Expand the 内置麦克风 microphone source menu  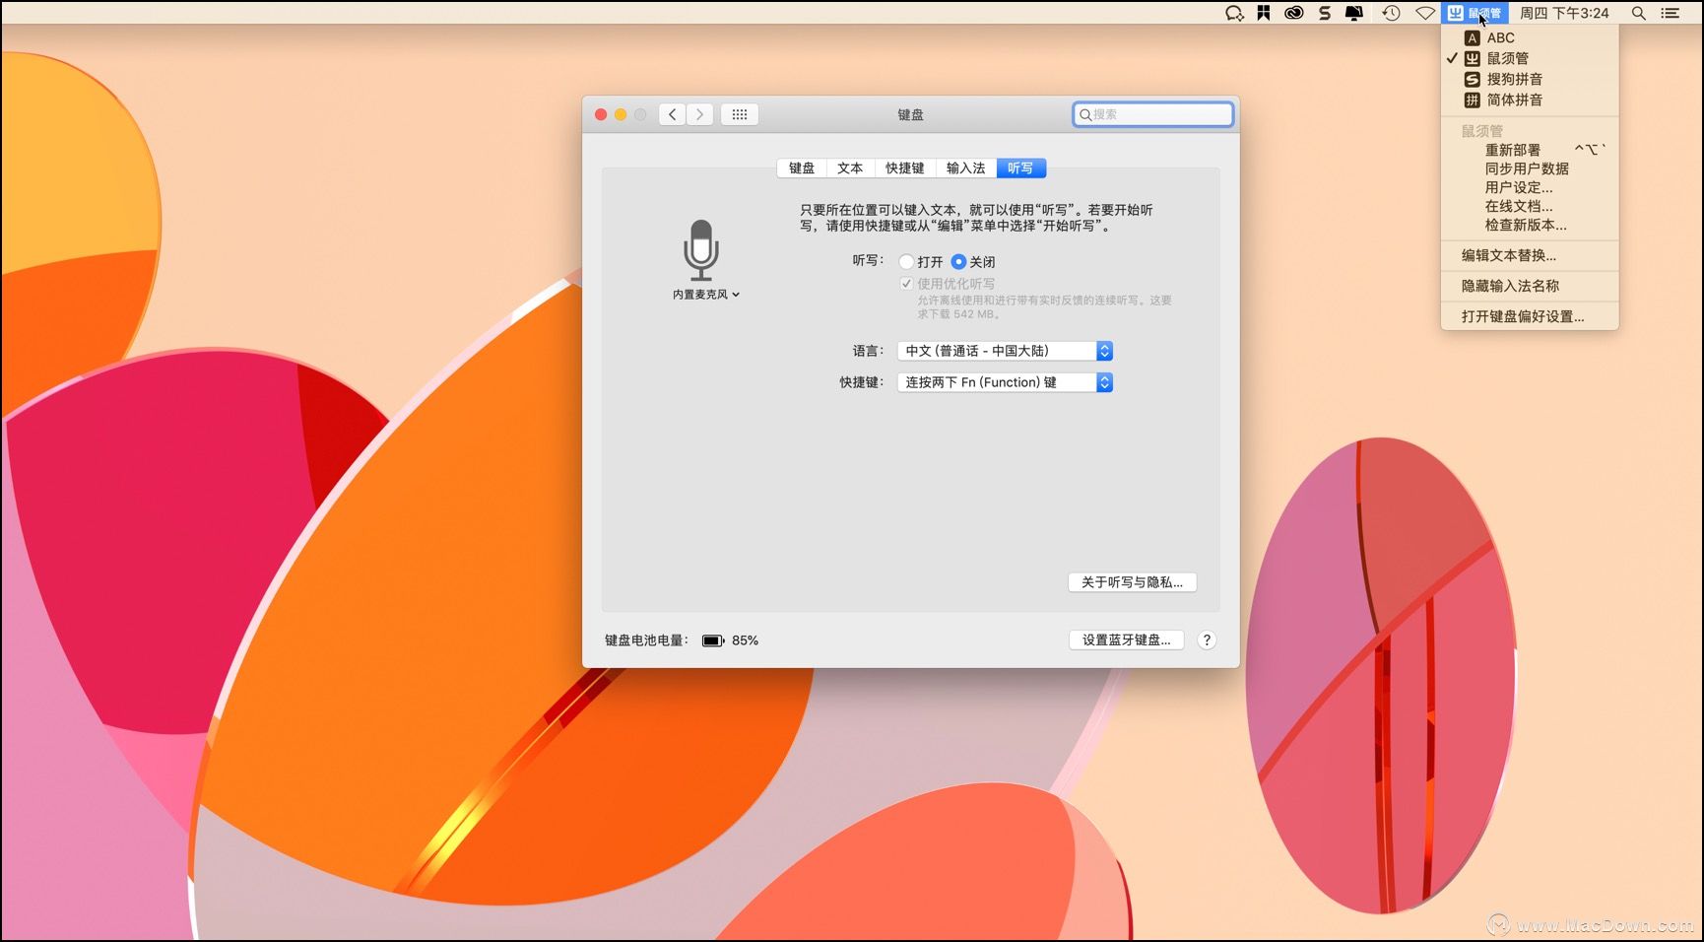click(705, 295)
